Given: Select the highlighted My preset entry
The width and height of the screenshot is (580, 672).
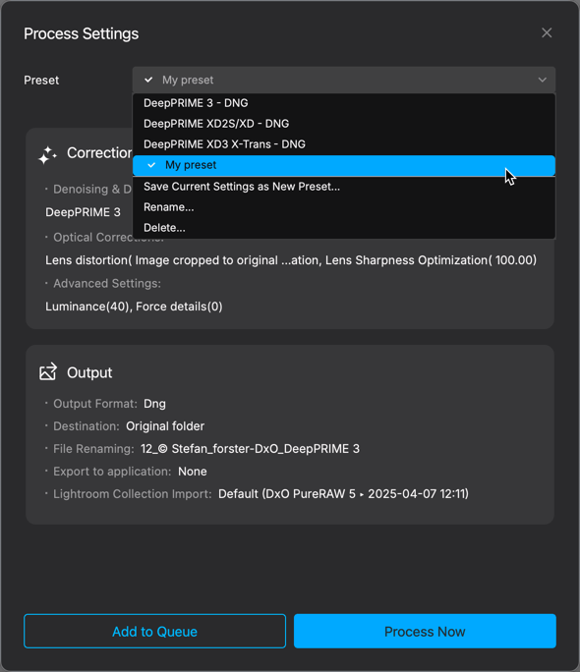Looking at the screenshot, I should coord(344,165).
